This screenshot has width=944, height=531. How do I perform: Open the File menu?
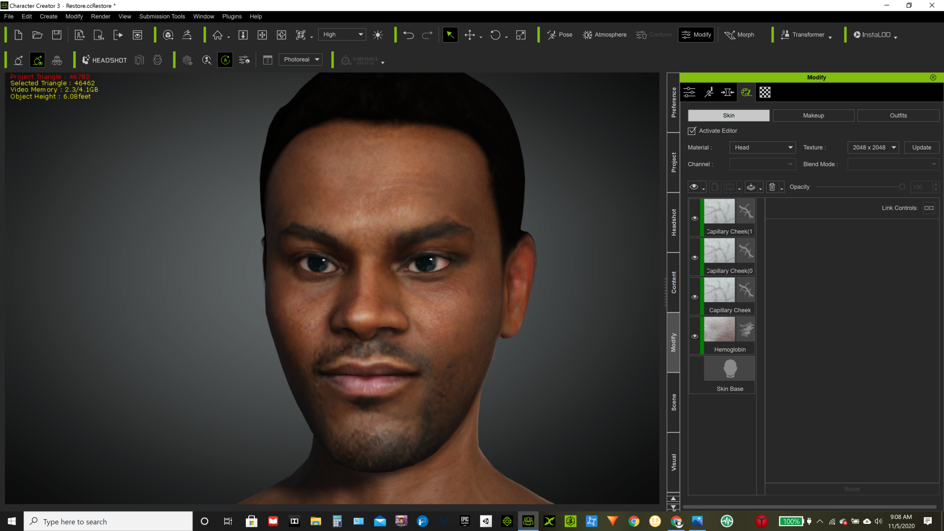pos(8,16)
